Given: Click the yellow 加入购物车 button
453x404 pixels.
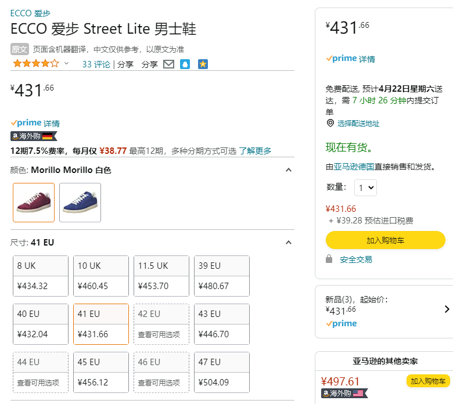Looking at the screenshot, I should 386,240.
